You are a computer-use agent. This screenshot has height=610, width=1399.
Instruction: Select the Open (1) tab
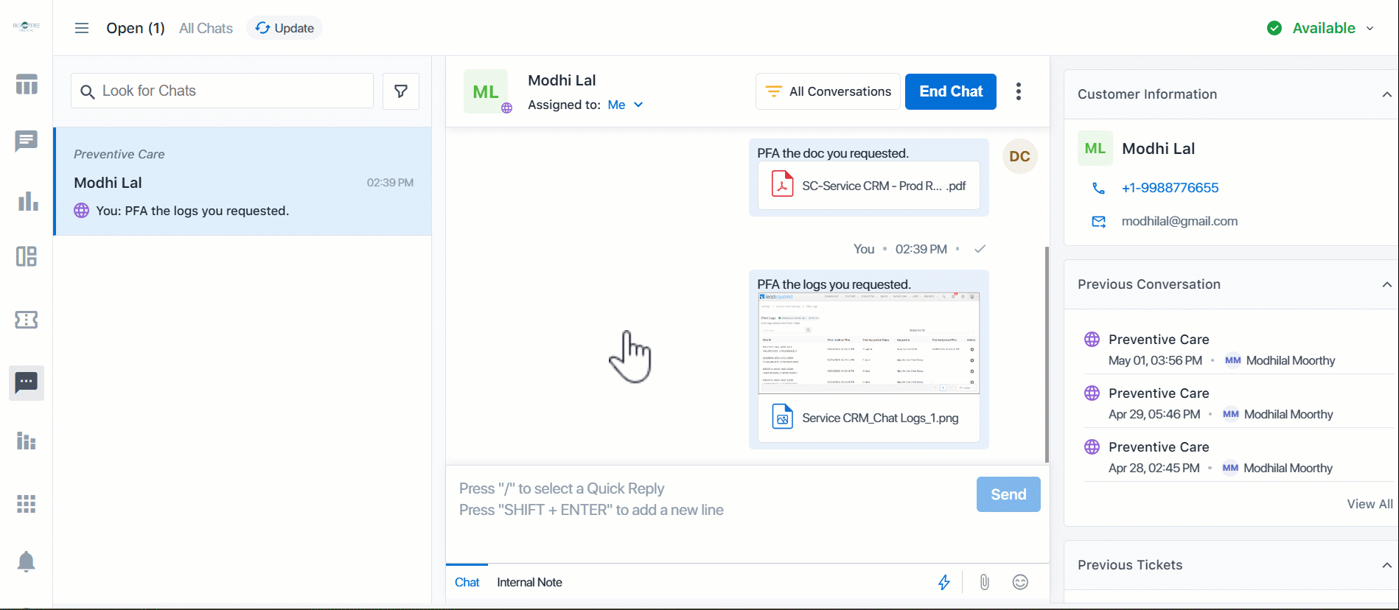pos(136,28)
